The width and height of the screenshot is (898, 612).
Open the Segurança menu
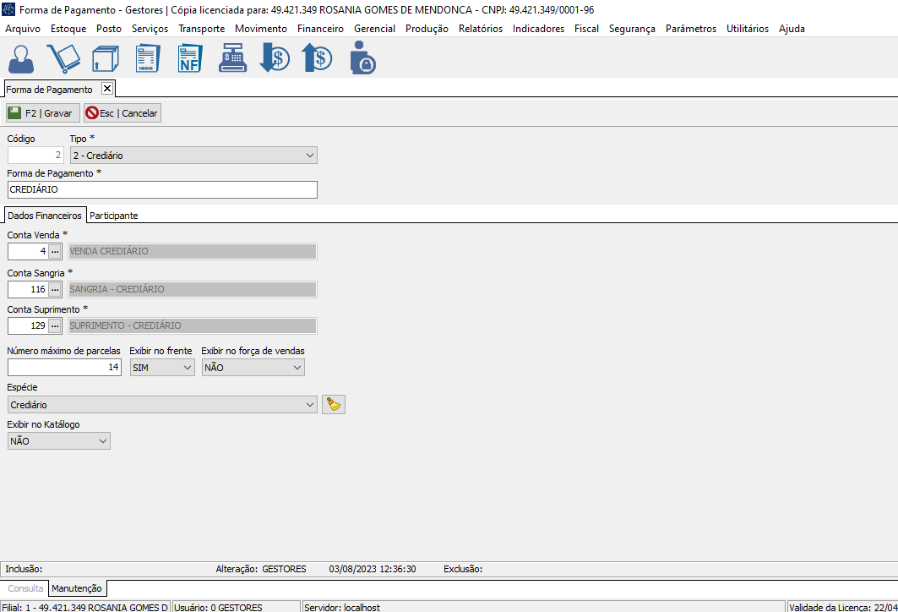coord(632,29)
